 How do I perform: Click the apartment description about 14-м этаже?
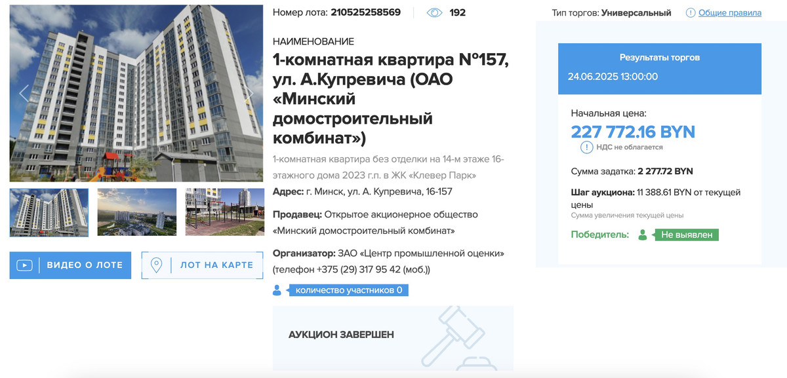pos(388,167)
